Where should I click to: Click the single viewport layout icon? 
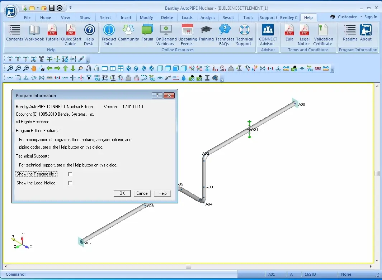tap(105, 69)
